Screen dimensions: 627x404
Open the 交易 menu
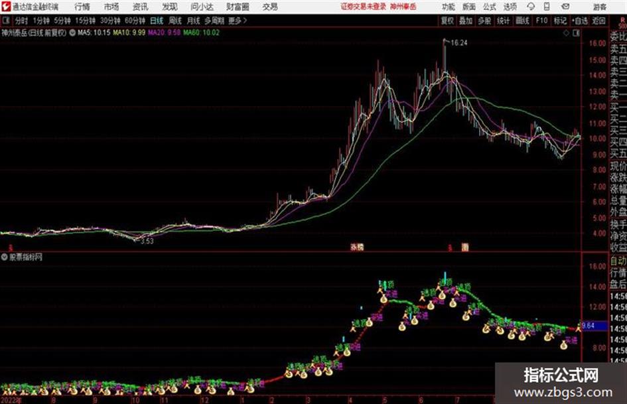270,7
